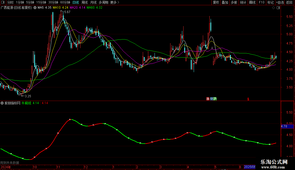
Task: Select the 15分钟 period tab
Action: coord(41,2)
